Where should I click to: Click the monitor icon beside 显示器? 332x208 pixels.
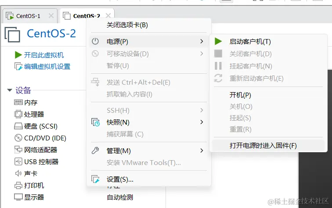18,197
